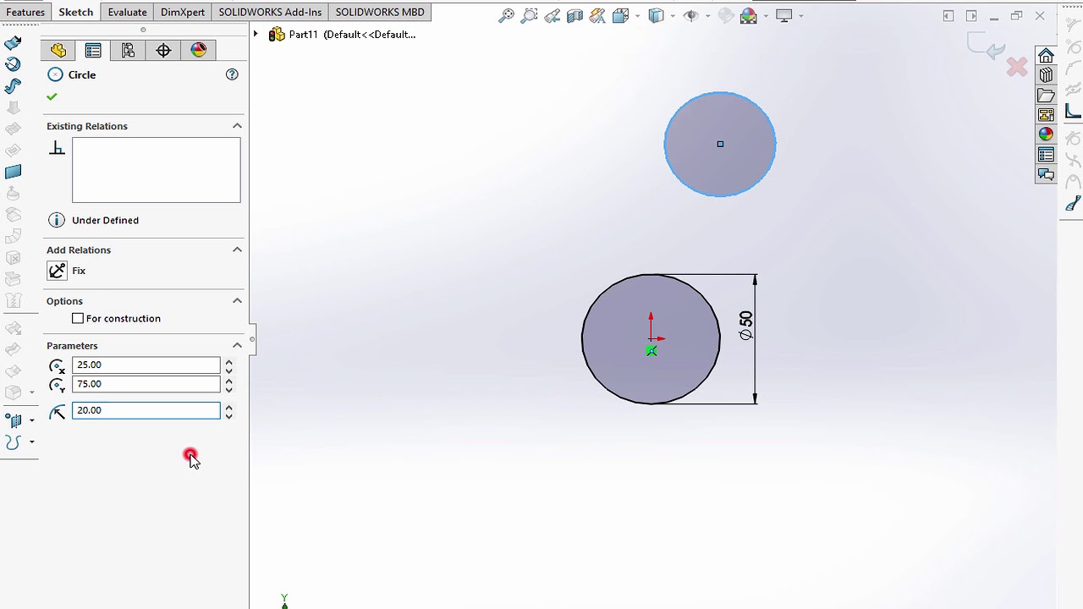1083x609 pixels.
Task: Toggle the For construction checkbox
Action: click(78, 318)
